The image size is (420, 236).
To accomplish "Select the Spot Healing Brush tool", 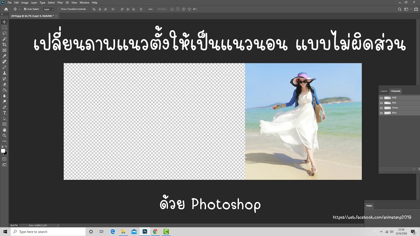I will point(4,62).
